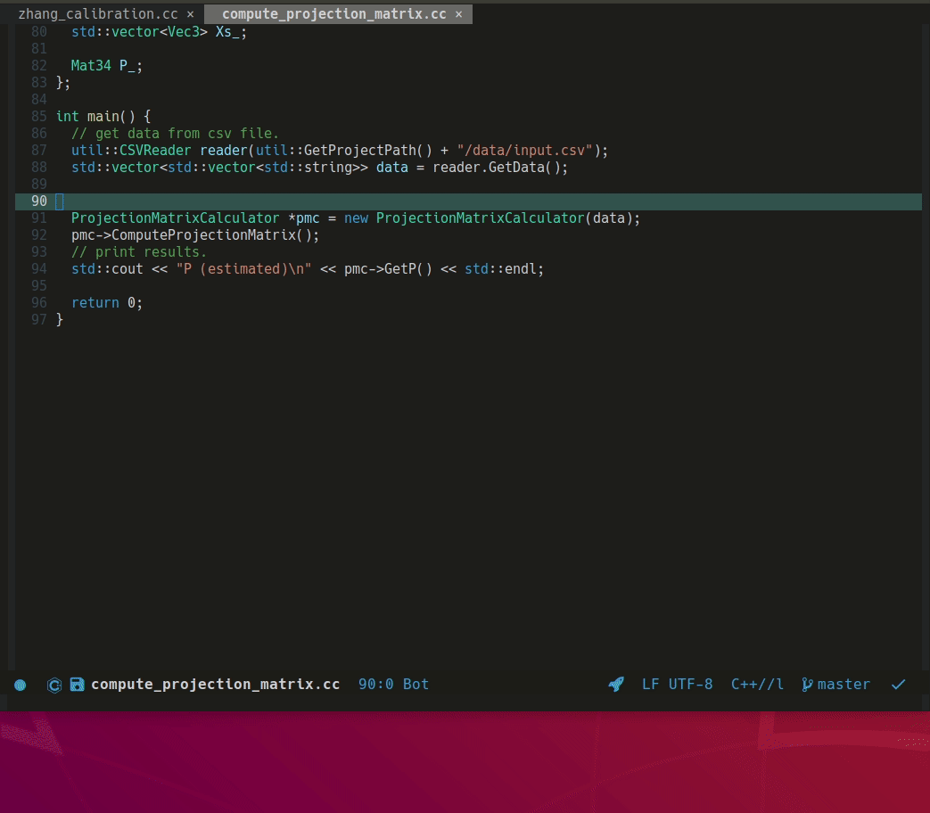This screenshot has height=813, width=930.
Task: Click the "/data/input.csv" string literal
Action: click(x=525, y=151)
